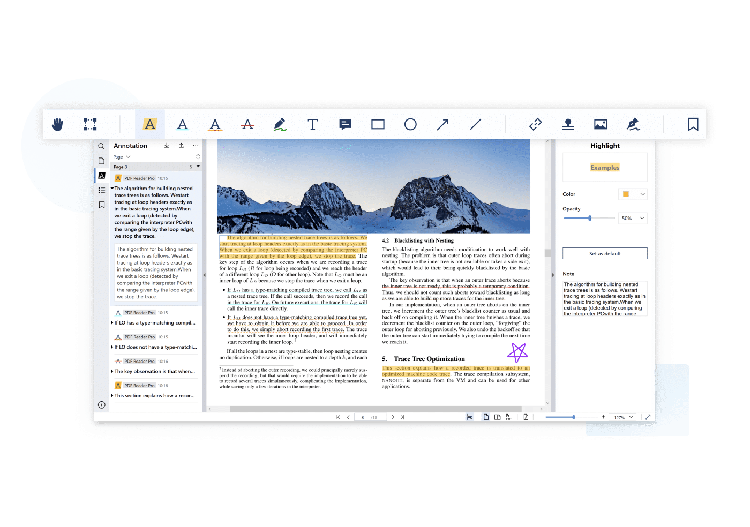Open the Opacity 50% dropdown

(633, 219)
